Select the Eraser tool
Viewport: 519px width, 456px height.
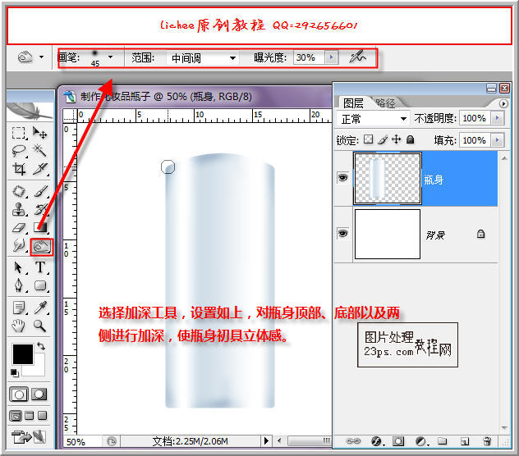point(19,227)
